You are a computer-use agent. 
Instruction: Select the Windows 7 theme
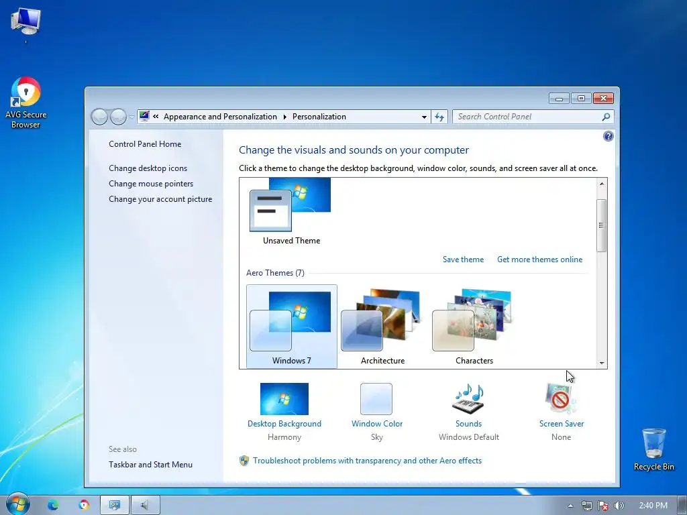click(x=291, y=327)
